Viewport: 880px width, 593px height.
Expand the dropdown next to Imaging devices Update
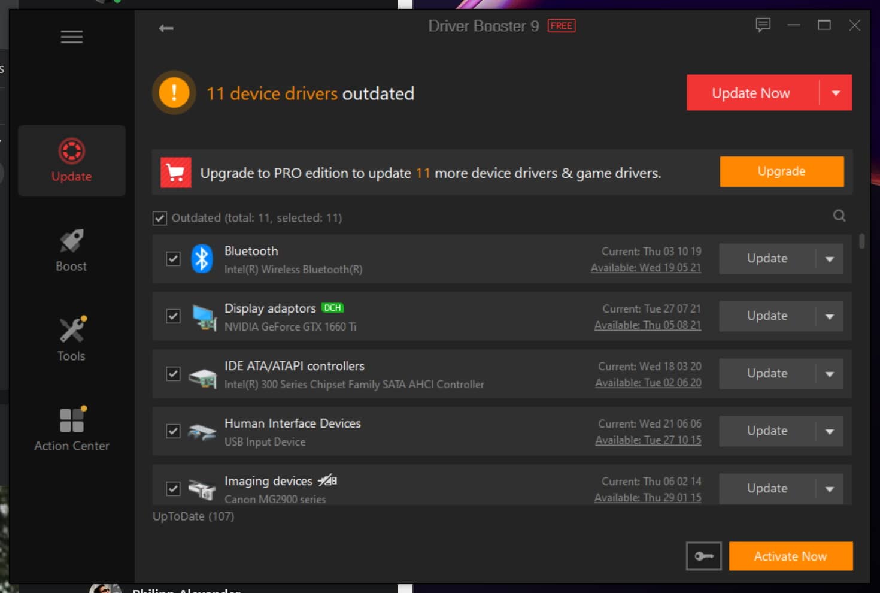pos(830,488)
